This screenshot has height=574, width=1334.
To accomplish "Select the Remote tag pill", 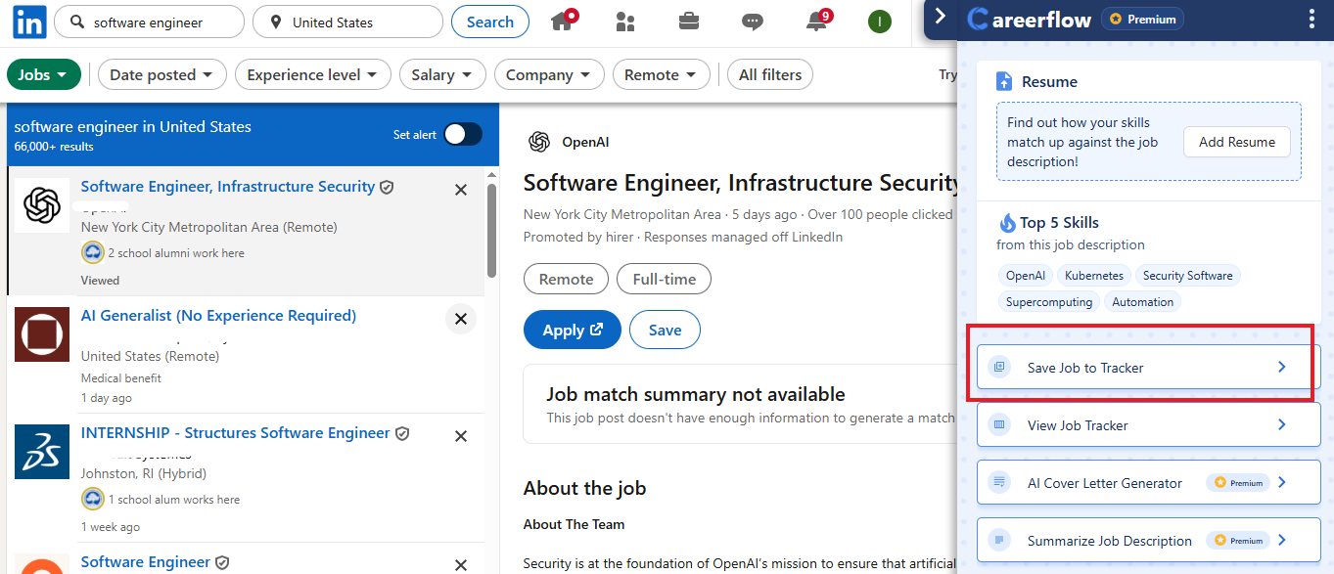I will click(567, 279).
